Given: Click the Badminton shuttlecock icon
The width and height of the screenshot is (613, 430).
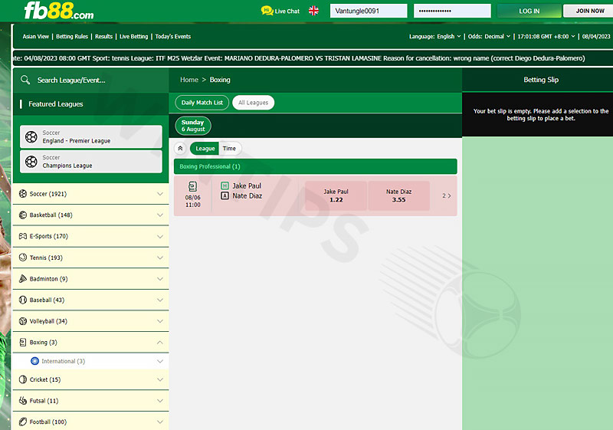Looking at the screenshot, I should (x=23, y=278).
